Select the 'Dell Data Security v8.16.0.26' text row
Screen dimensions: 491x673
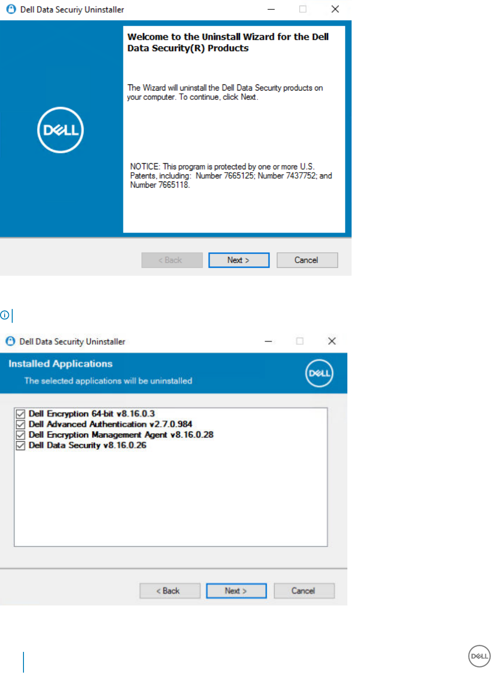[x=87, y=446]
